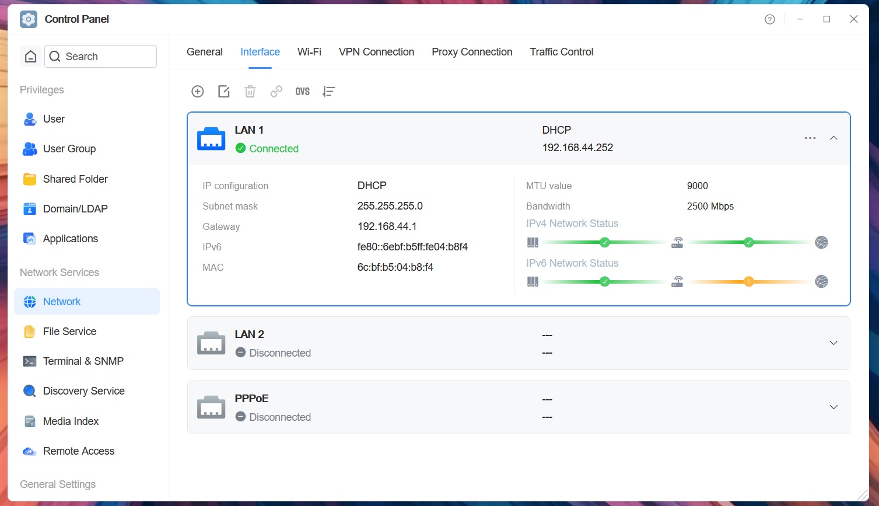Open the LAN 1 three-dot more menu
Screen dimensions: 879x506
click(810, 138)
